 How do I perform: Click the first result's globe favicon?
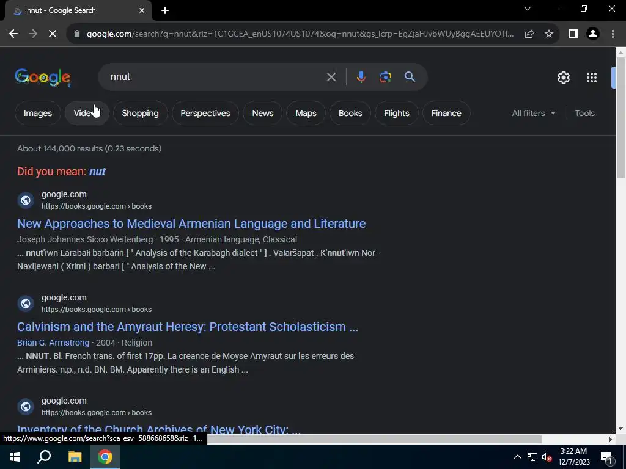[26, 200]
